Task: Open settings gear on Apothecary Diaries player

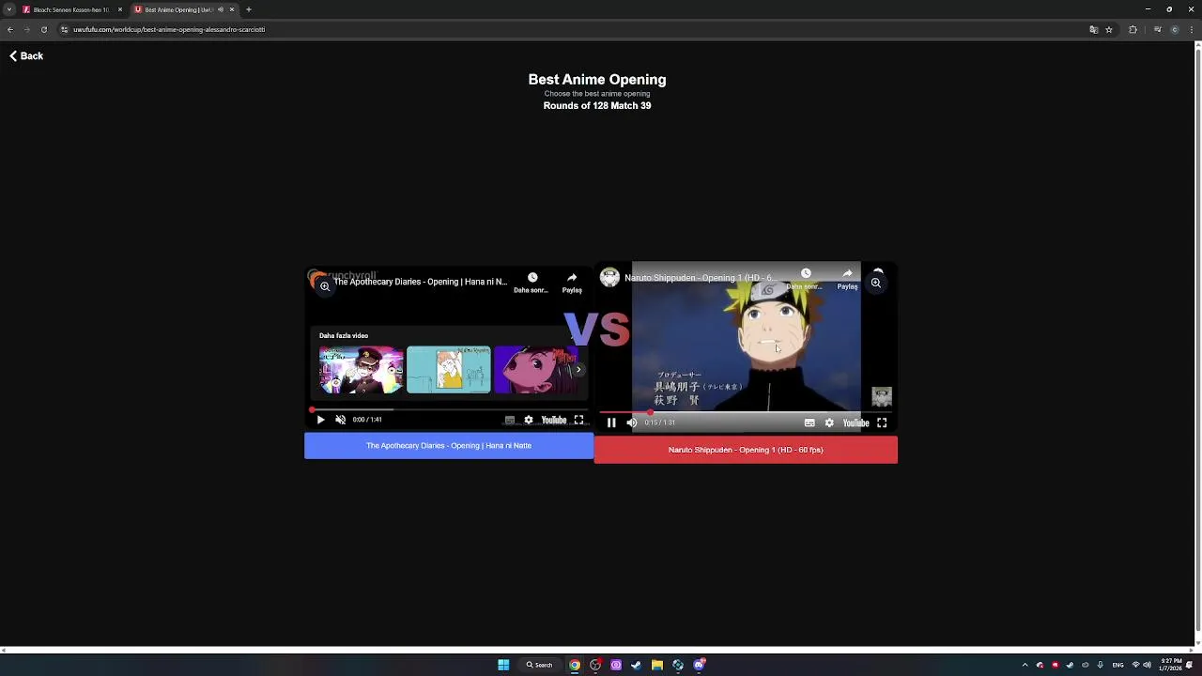Action: tap(529, 420)
